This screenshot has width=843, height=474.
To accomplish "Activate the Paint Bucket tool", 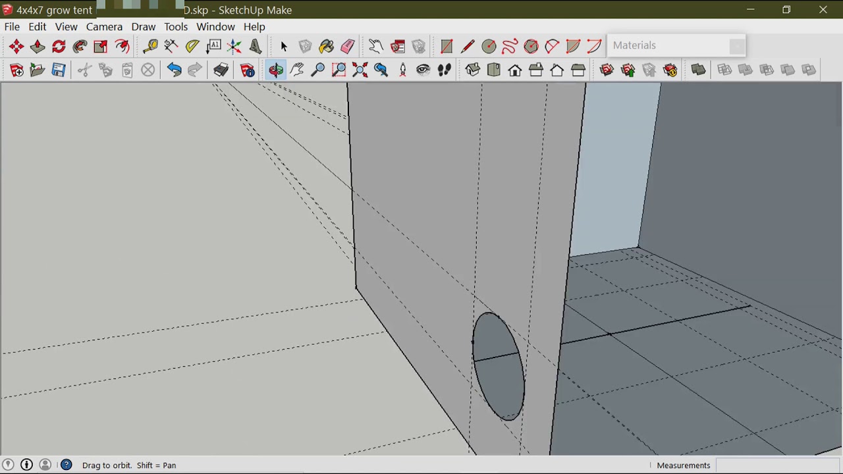I will pyautogui.click(x=327, y=46).
